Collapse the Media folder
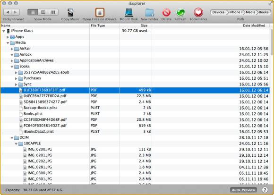 pyautogui.click(x=8, y=43)
